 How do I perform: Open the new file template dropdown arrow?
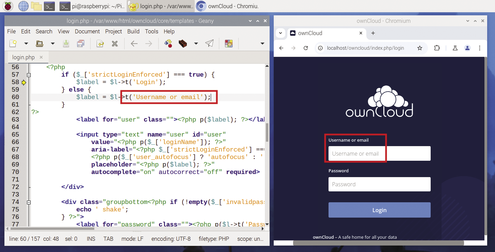[x=26, y=44]
